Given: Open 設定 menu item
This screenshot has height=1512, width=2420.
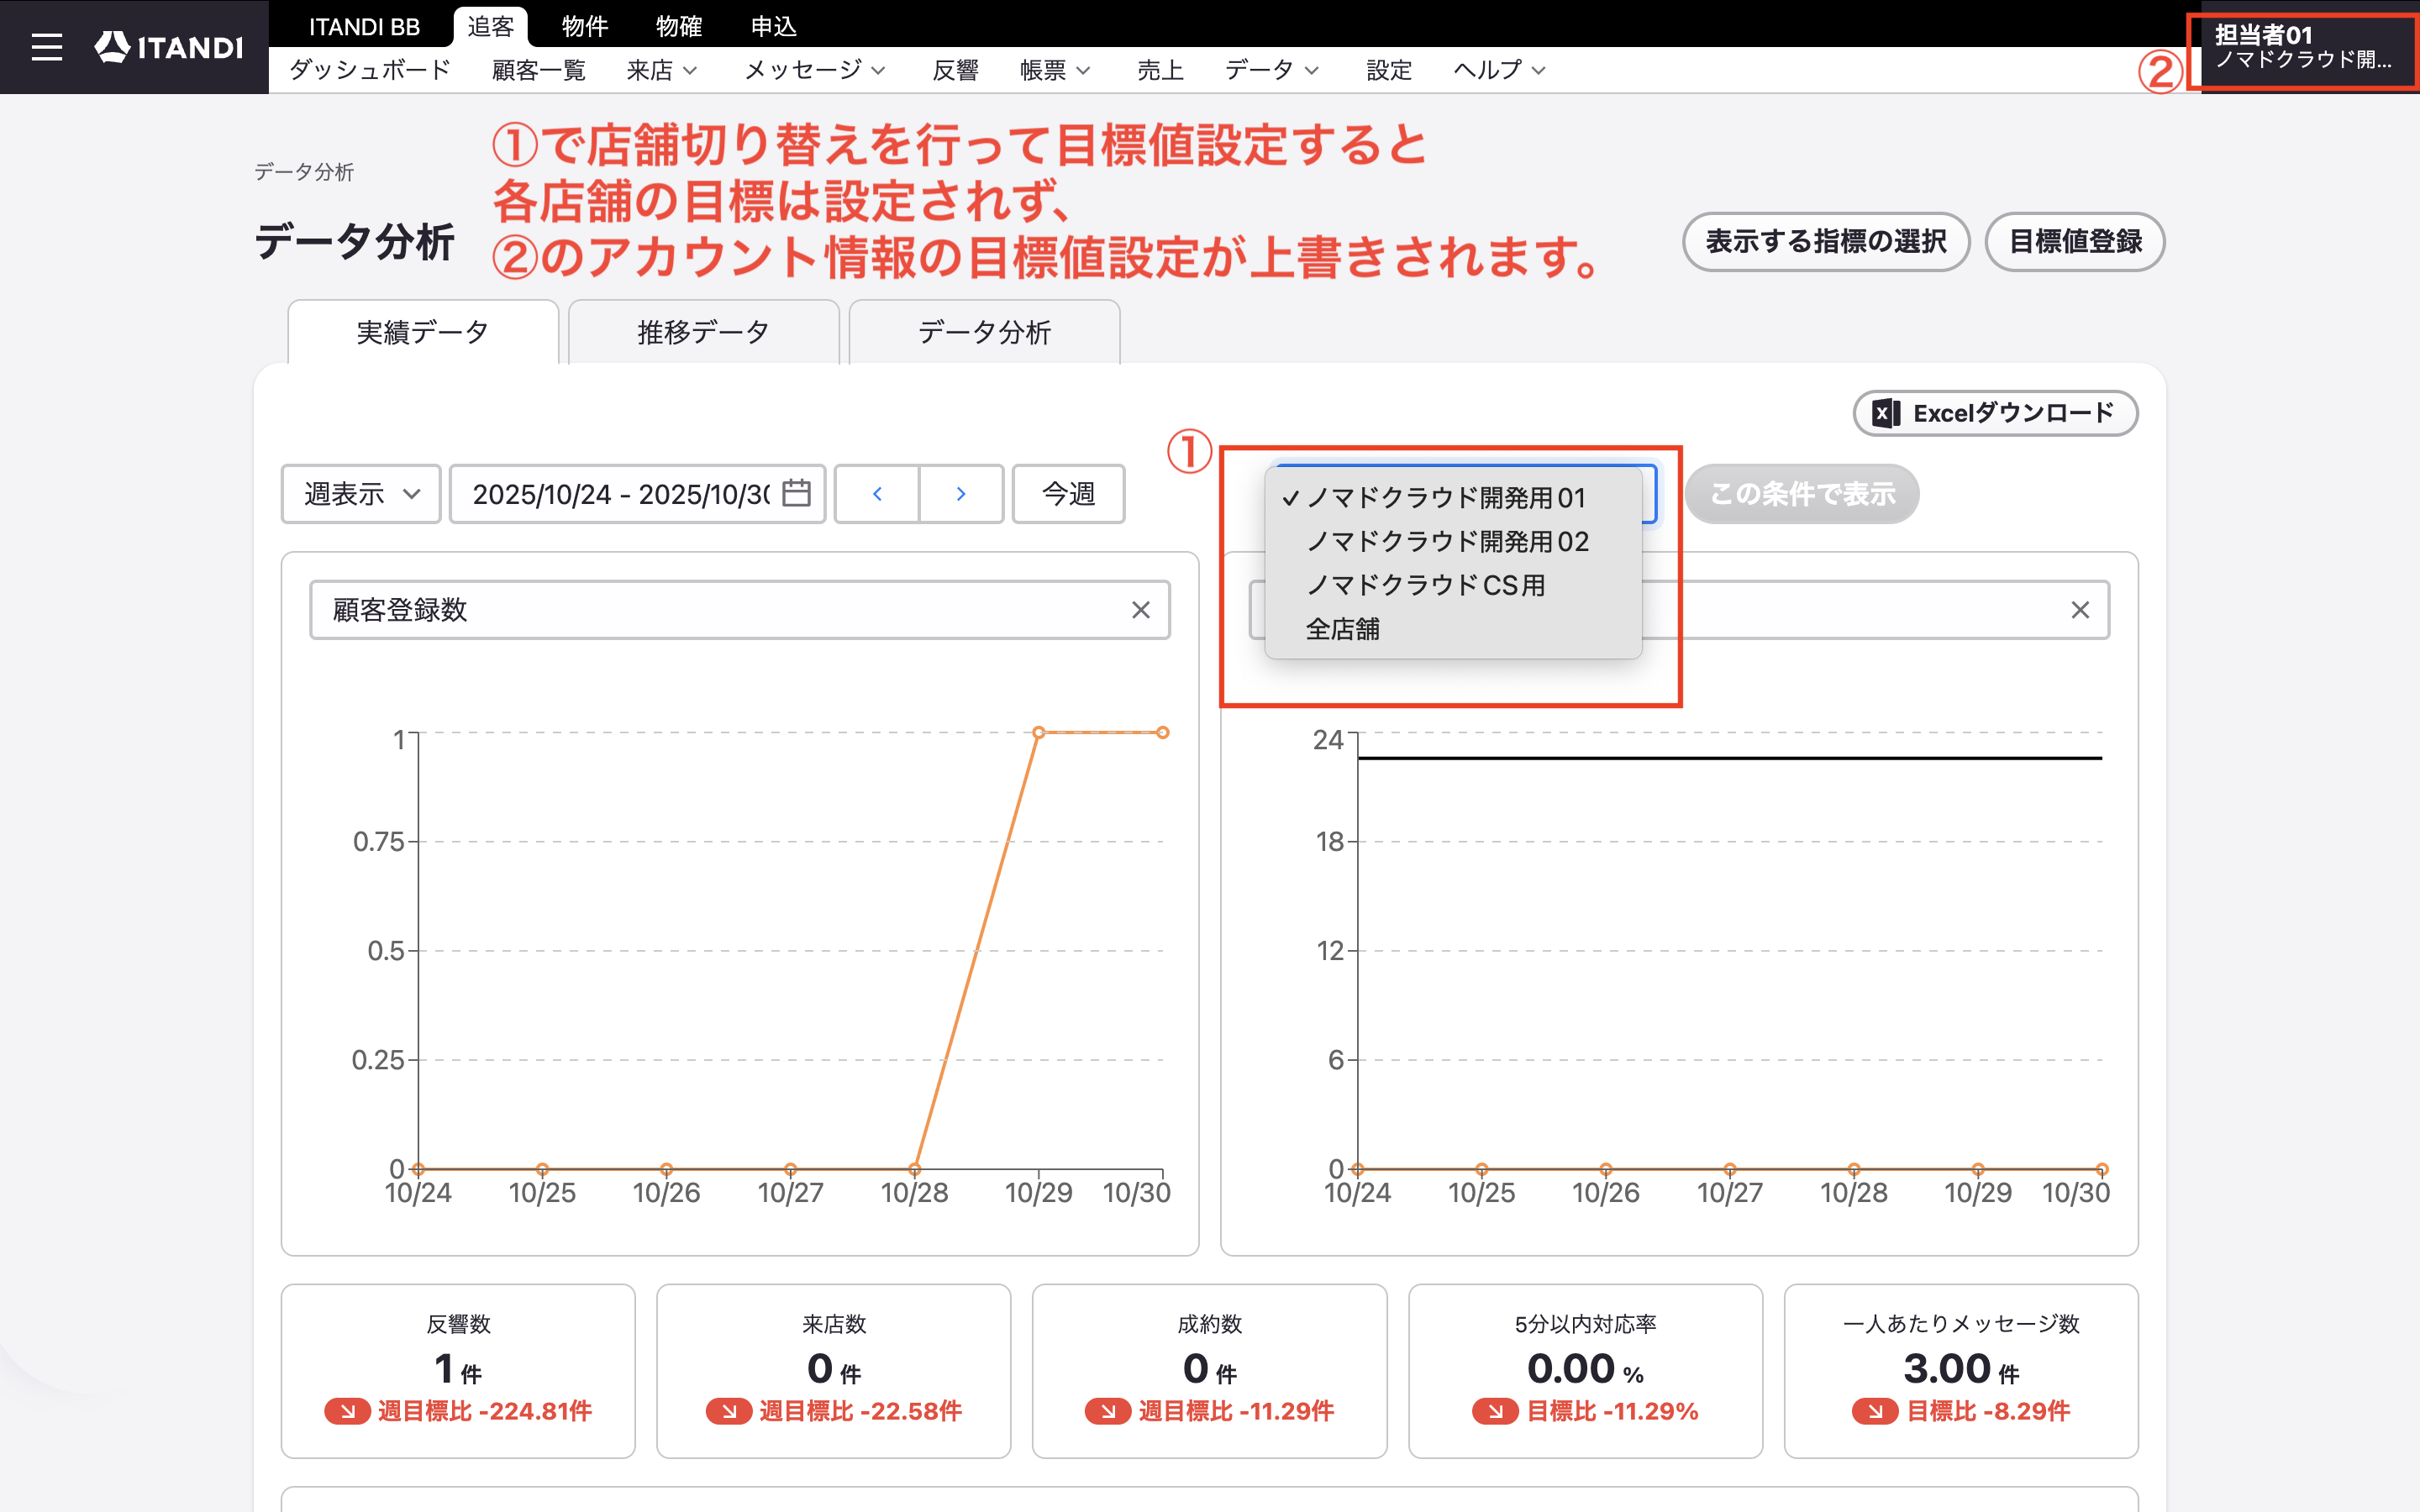Looking at the screenshot, I should [1389, 70].
